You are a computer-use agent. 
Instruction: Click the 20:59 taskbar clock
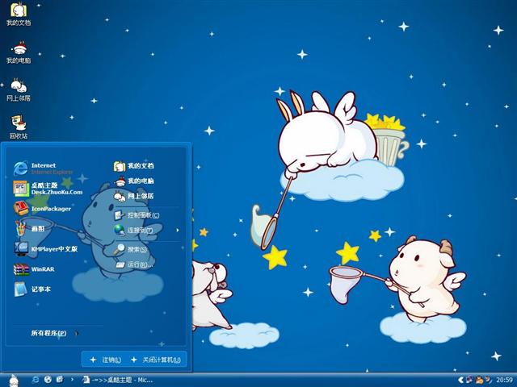point(504,380)
